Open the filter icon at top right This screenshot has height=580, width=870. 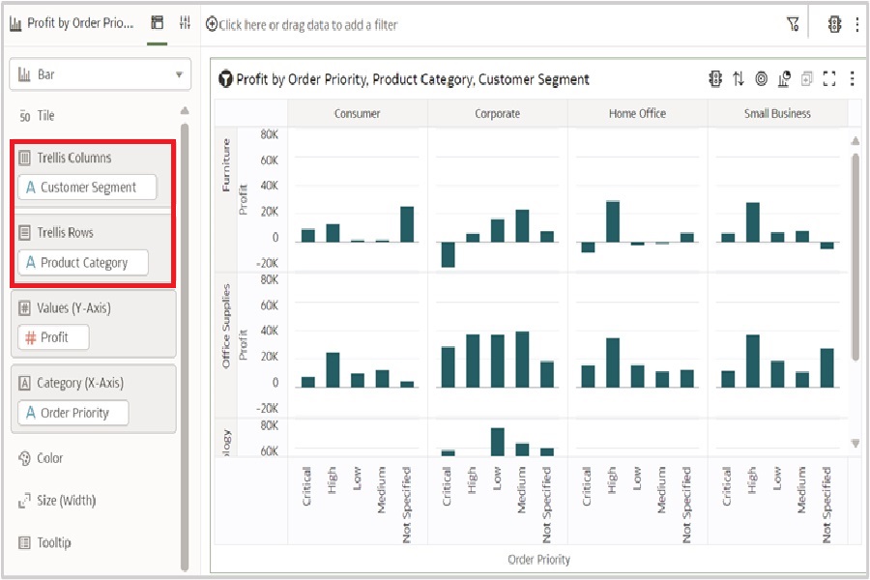[793, 25]
